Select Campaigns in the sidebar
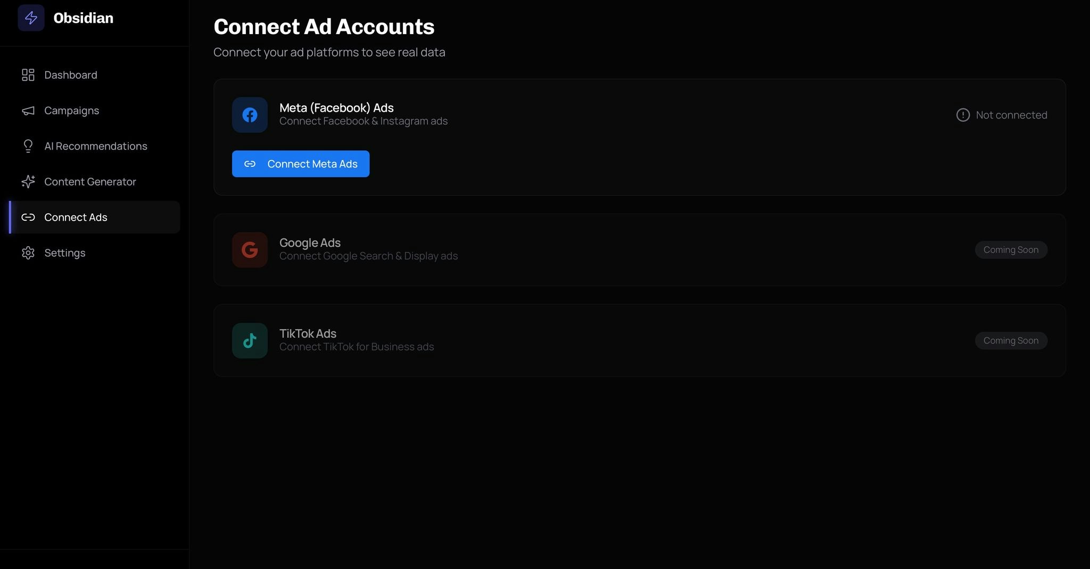The height and width of the screenshot is (569, 1090). pyautogui.click(x=71, y=111)
